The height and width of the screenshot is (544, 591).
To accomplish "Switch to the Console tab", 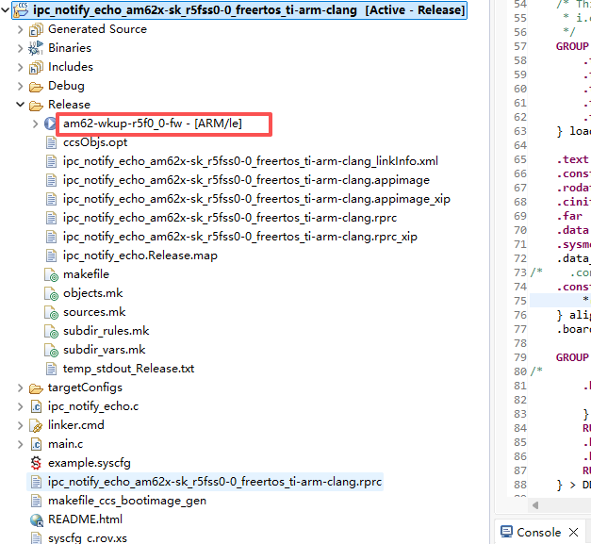I will [x=538, y=533].
